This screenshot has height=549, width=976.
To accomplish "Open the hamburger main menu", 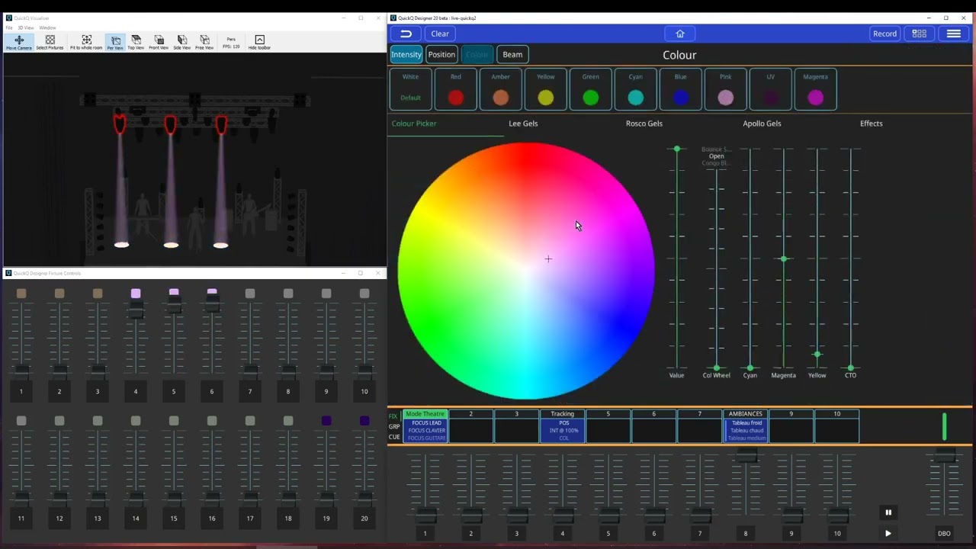I will coord(954,34).
